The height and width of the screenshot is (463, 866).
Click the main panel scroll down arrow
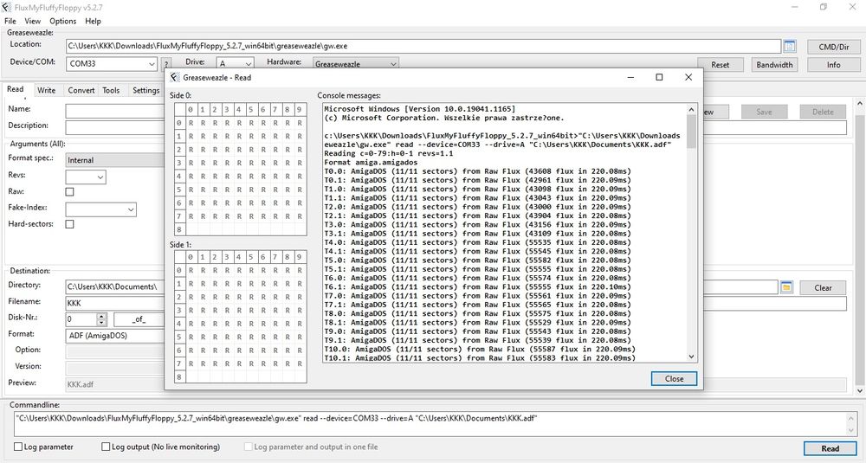coord(860,390)
